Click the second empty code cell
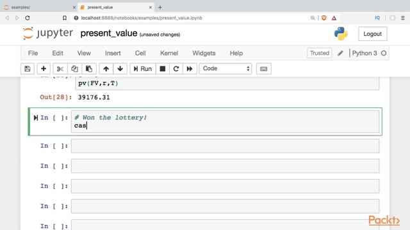Viewport: 410px width, 230px height. pos(225,166)
